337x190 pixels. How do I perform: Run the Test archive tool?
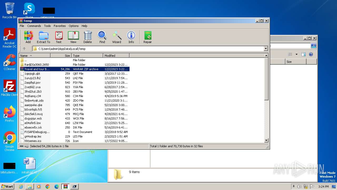click(59, 37)
